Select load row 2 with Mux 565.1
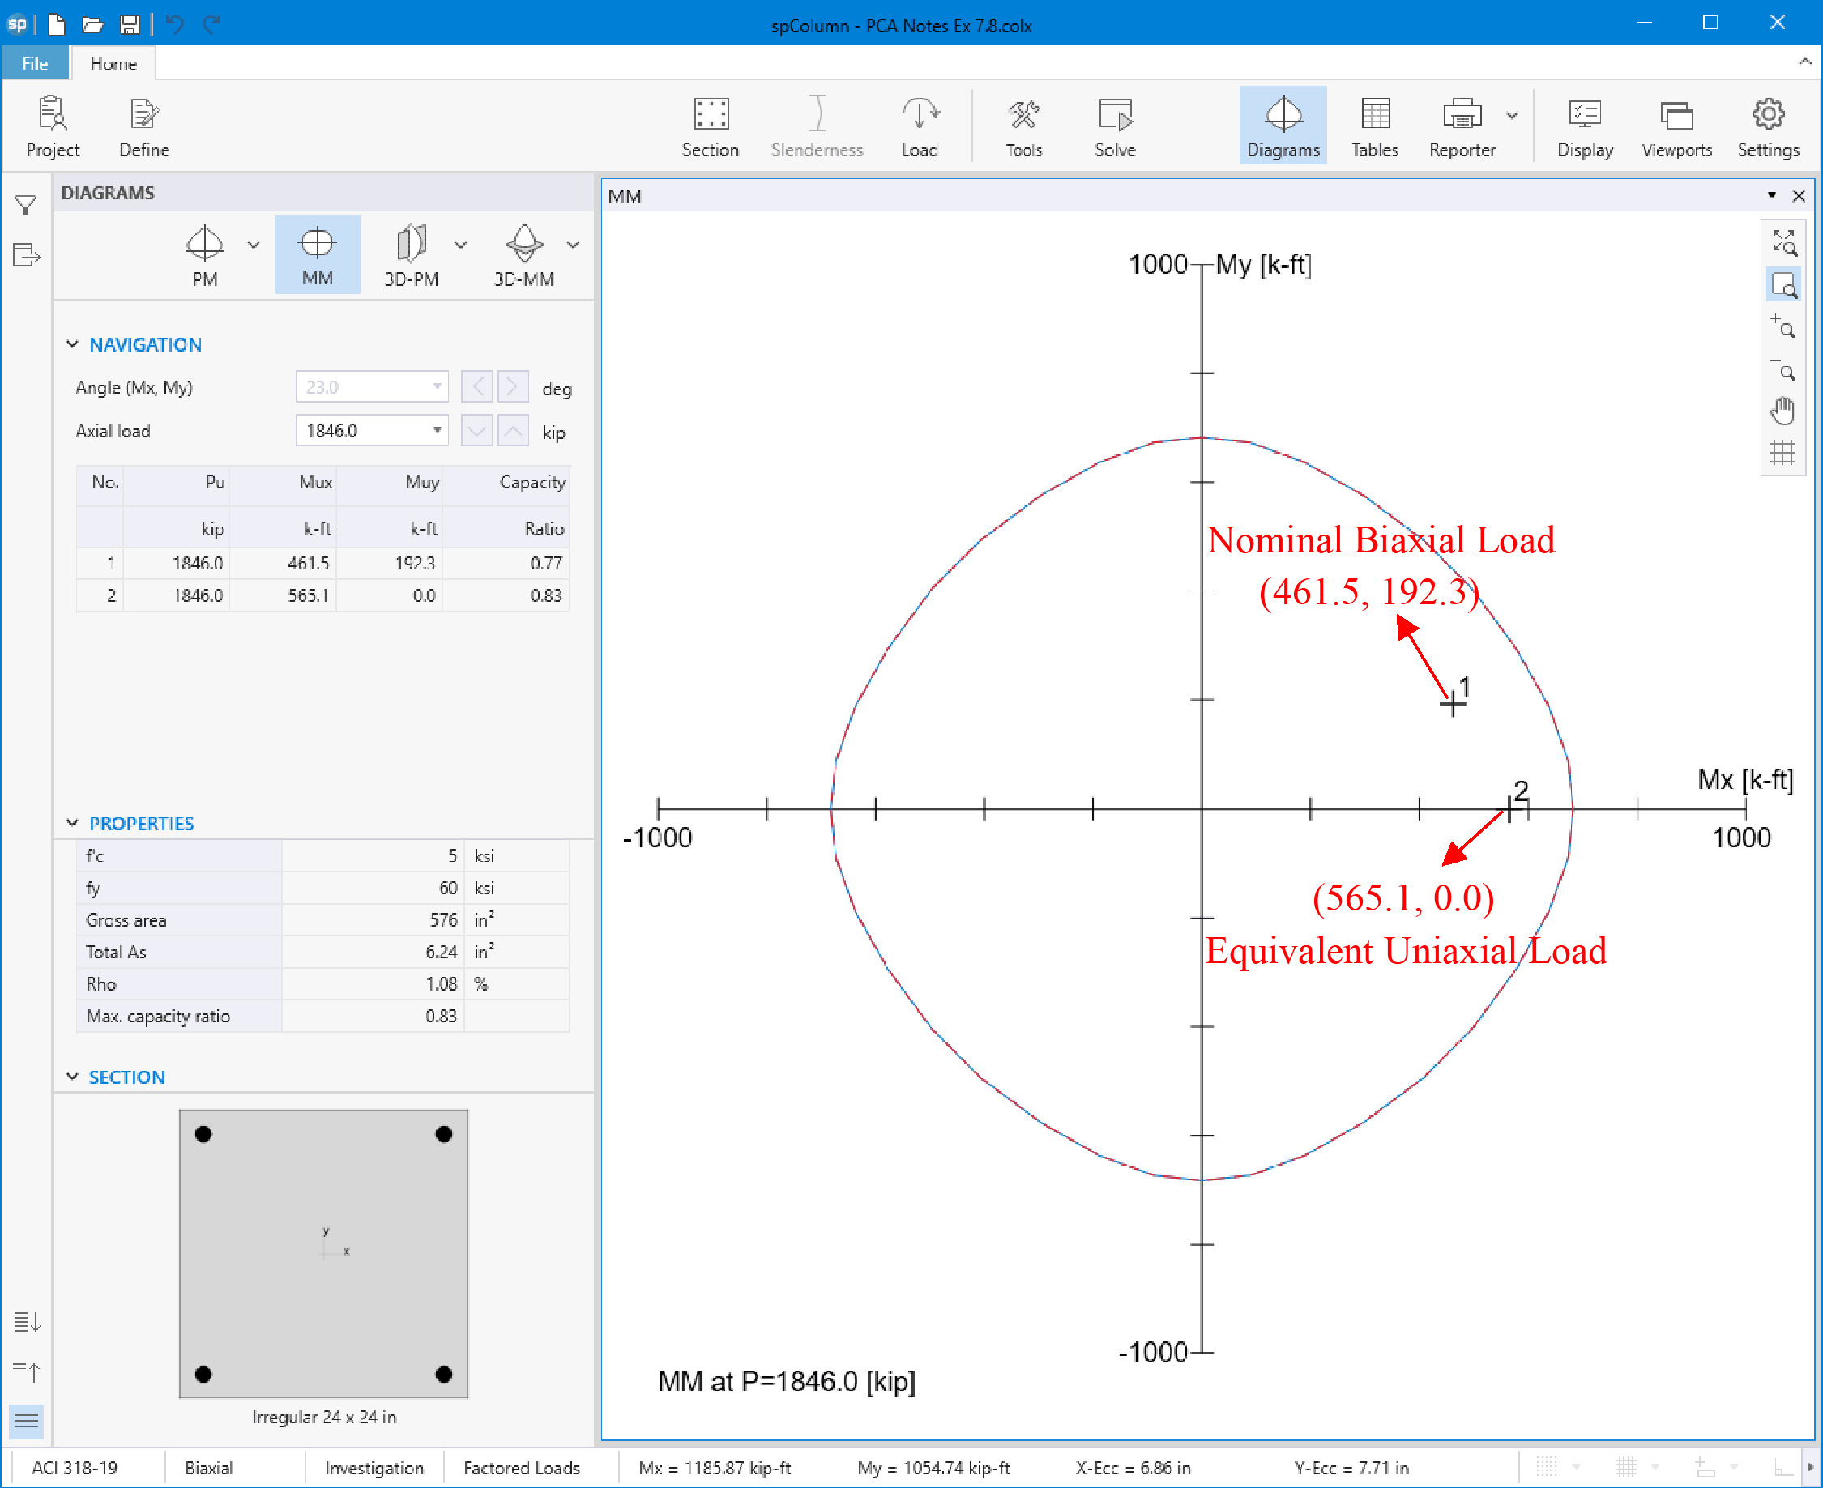The height and width of the screenshot is (1488, 1823). [x=323, y=595]
